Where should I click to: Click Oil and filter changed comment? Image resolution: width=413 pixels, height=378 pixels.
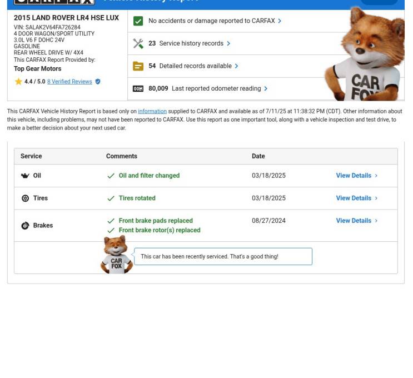click(149, 176)
